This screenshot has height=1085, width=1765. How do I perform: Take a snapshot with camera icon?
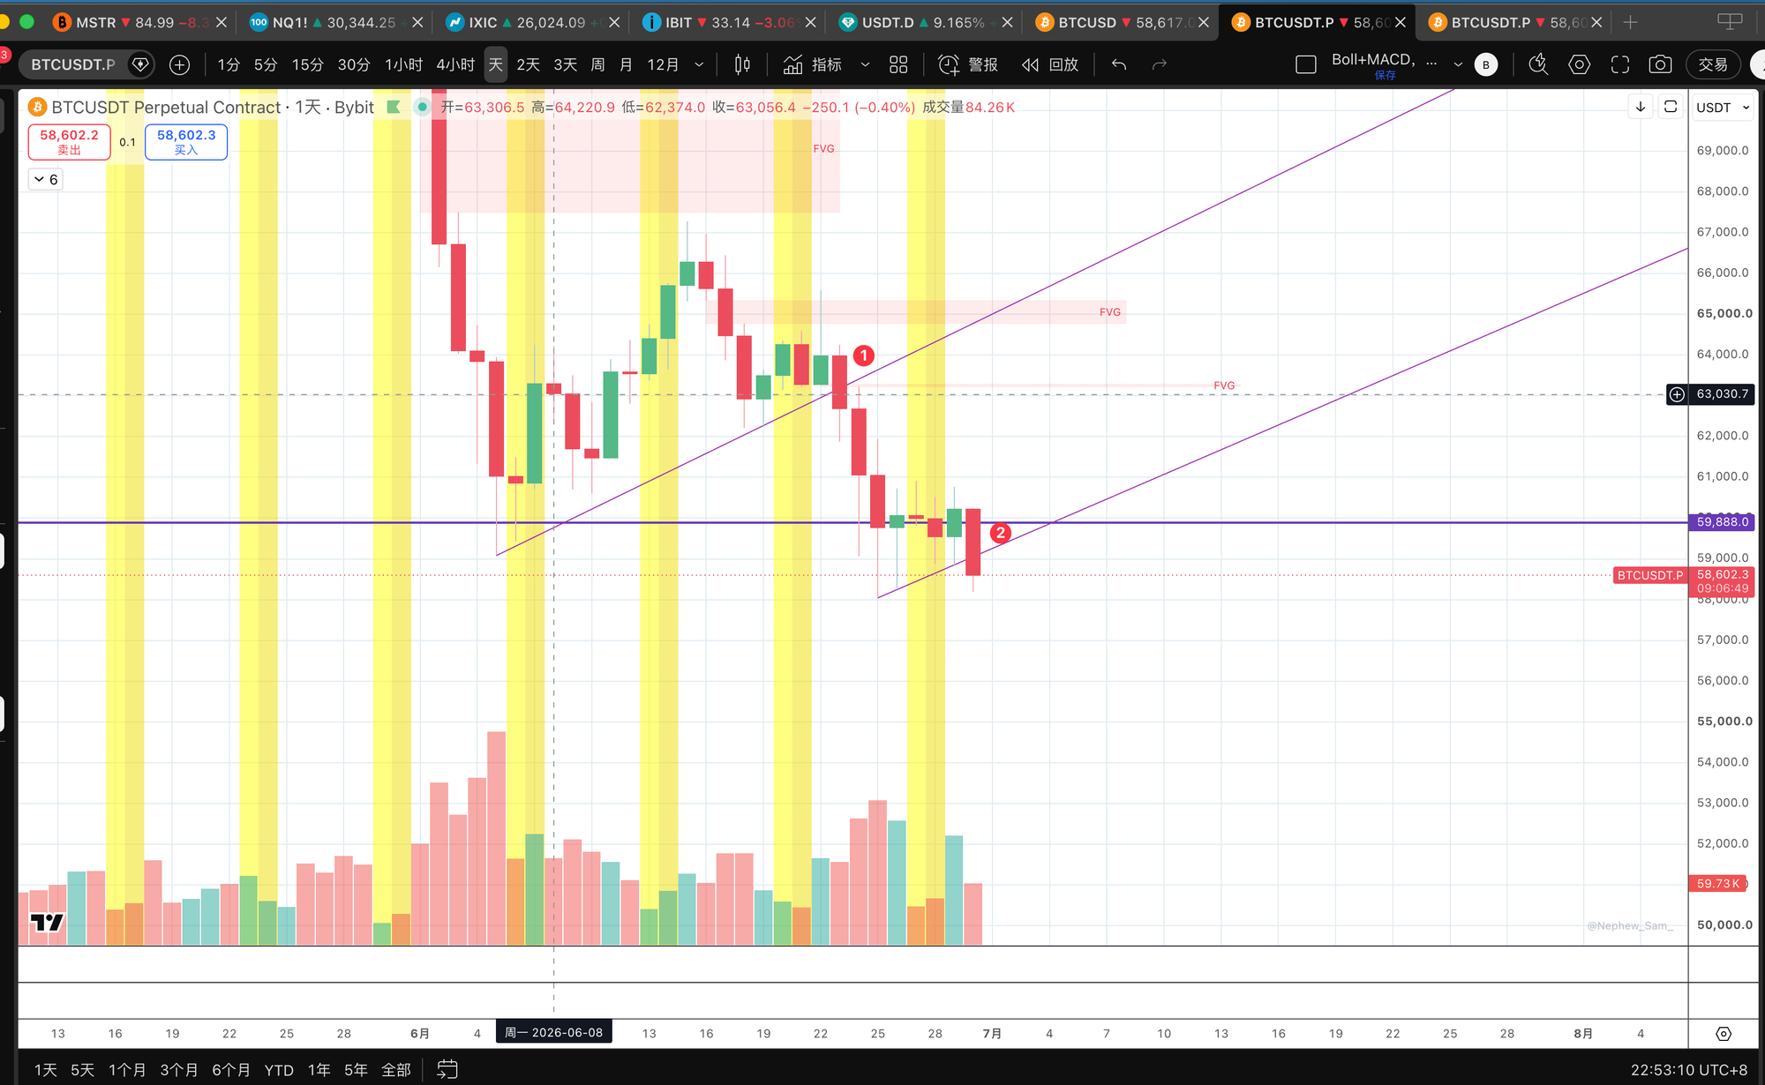(1660, 64)
